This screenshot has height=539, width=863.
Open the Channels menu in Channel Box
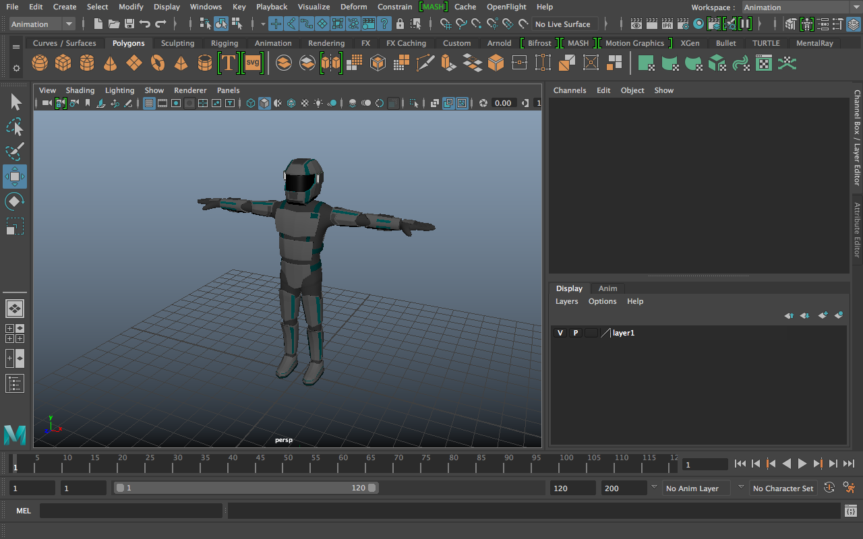point(570,90)
